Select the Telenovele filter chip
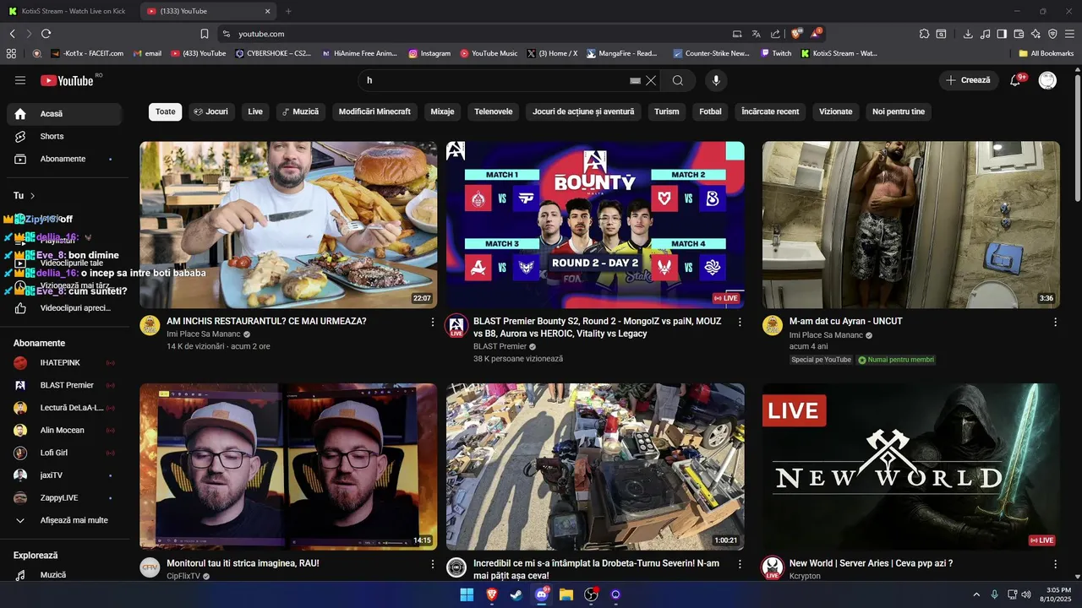The image size is (1082, 608). [494, 111]
